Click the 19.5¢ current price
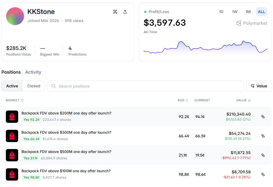The image size is (273, 187). (200, 155)
